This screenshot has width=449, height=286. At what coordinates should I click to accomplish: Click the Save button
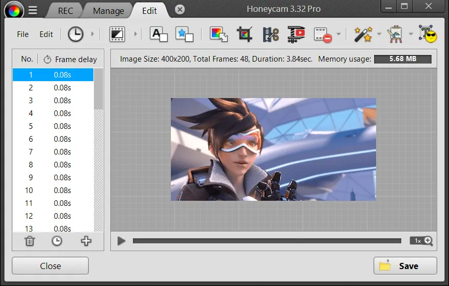[x=405, y=266]
